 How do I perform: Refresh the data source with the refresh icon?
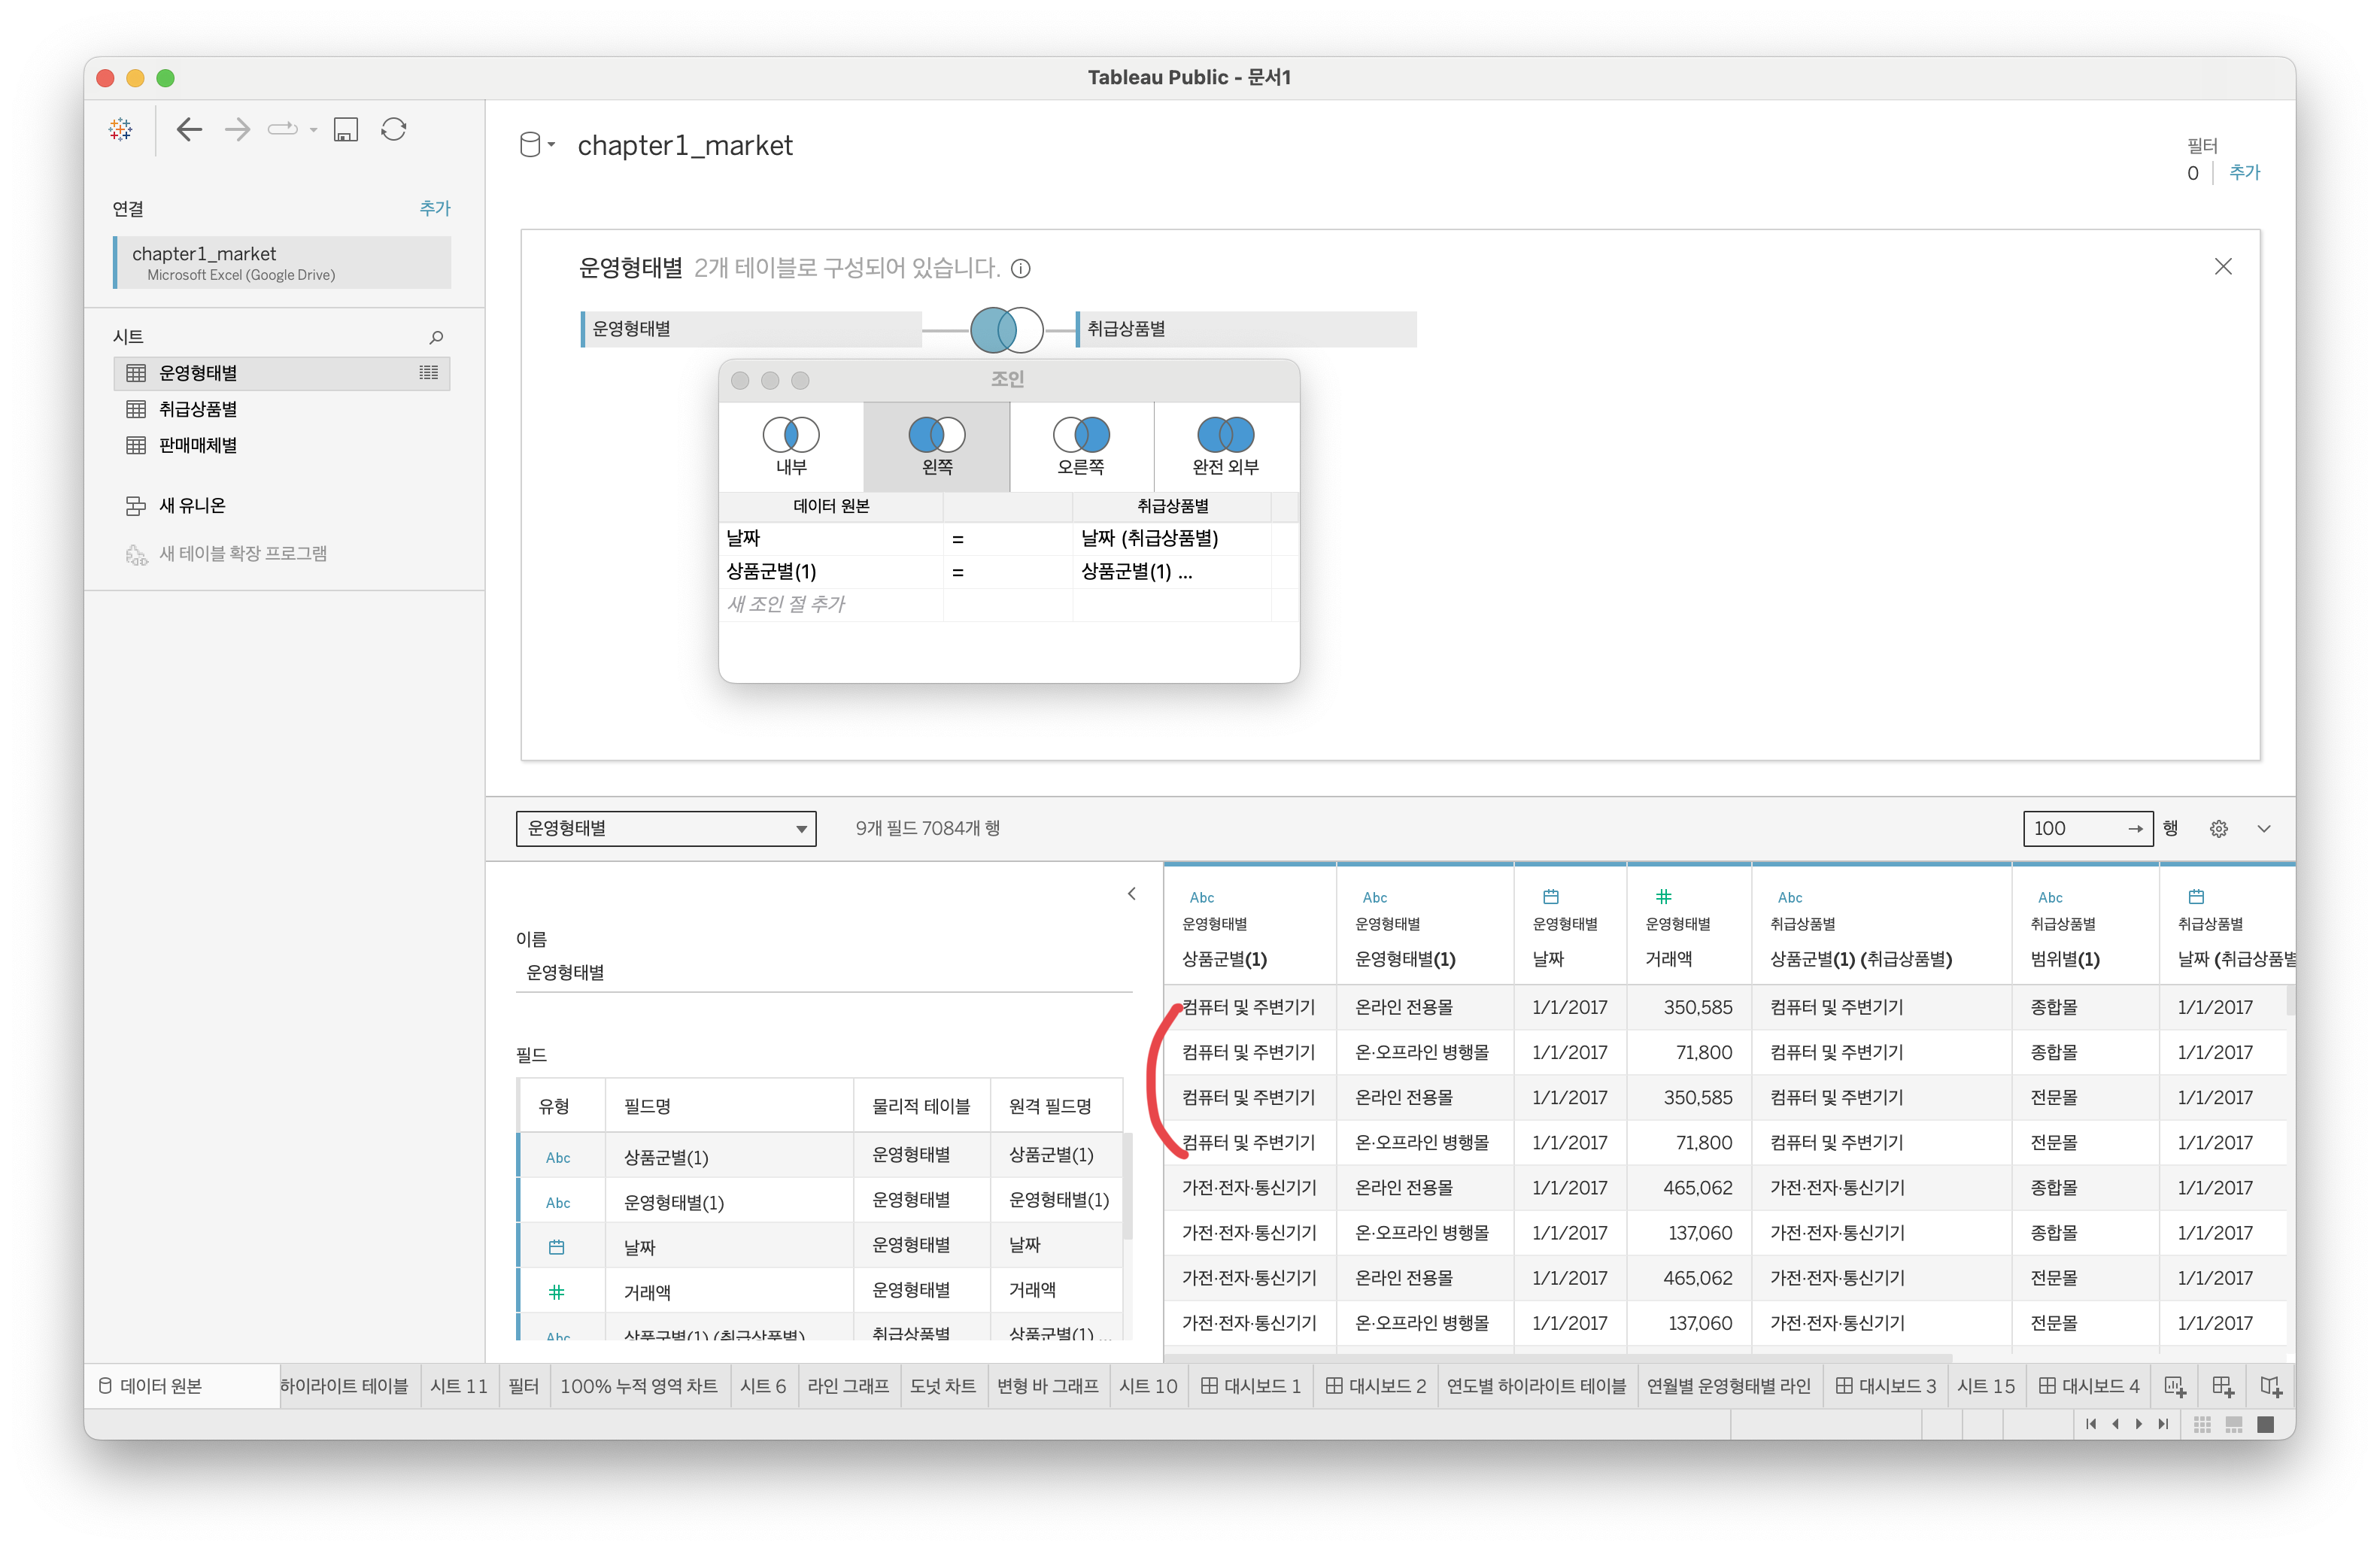click(394, 129)
